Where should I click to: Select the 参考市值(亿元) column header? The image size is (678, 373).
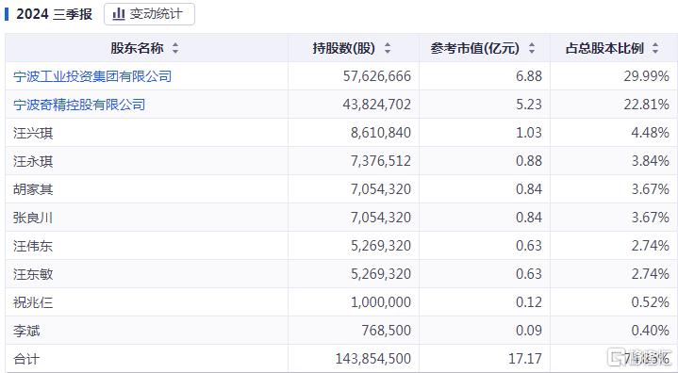tap(485, 48)
